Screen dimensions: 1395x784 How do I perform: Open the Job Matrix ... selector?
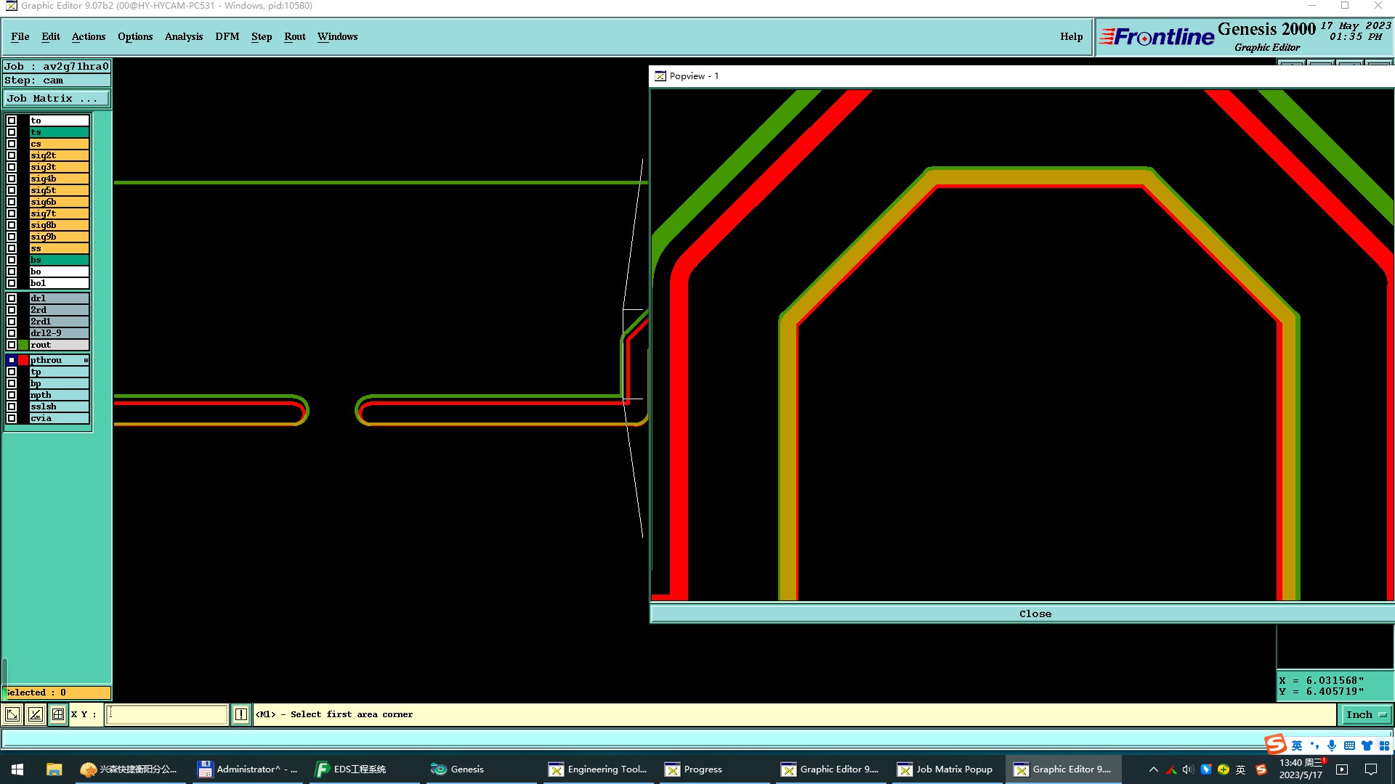[x=57, y=99]
